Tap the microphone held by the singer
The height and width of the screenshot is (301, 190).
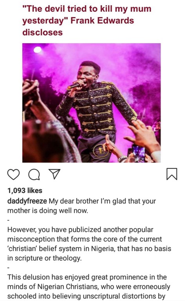click(x=74, y=86)
